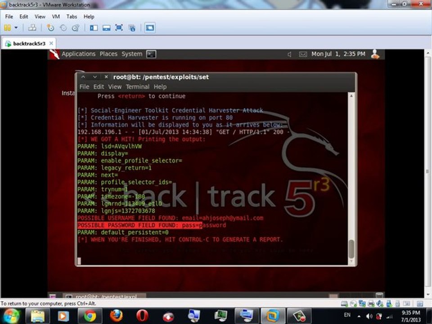Toggle the thumbnail bar icon

click(106, 27)
